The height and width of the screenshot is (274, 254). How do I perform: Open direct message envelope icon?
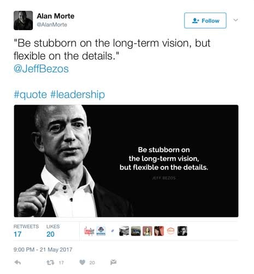(x=113, y=262)
